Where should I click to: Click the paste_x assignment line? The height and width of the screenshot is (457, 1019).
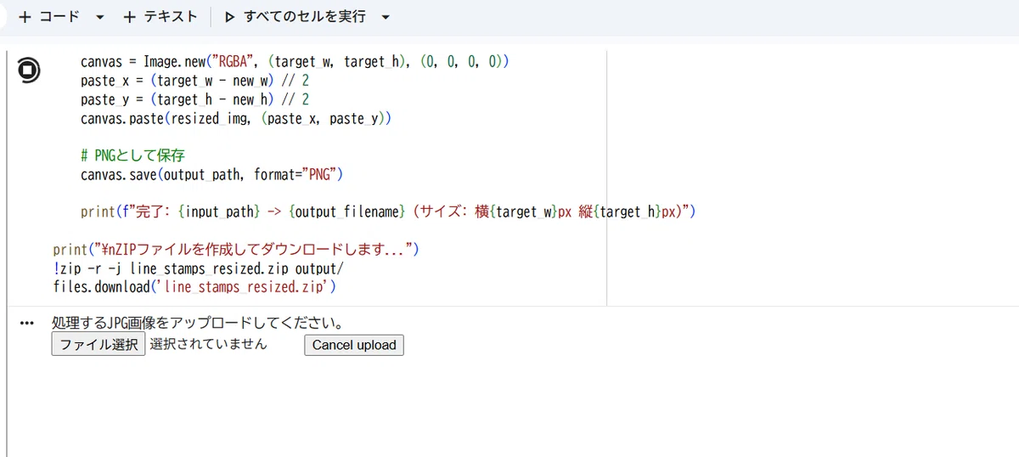194,81
